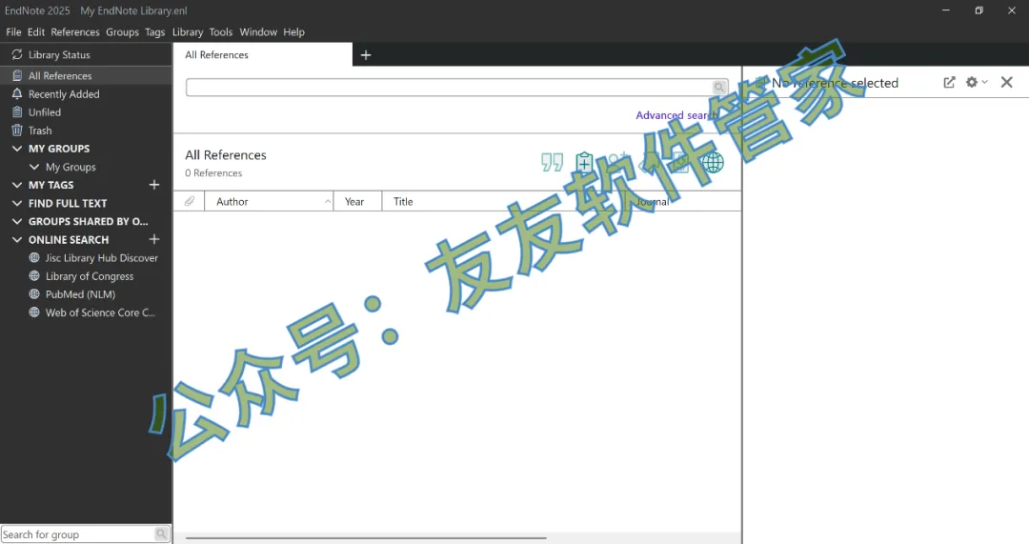Minimize the EndNote window
This screenshot has height=544, width=1029.
tap(946, 10)
